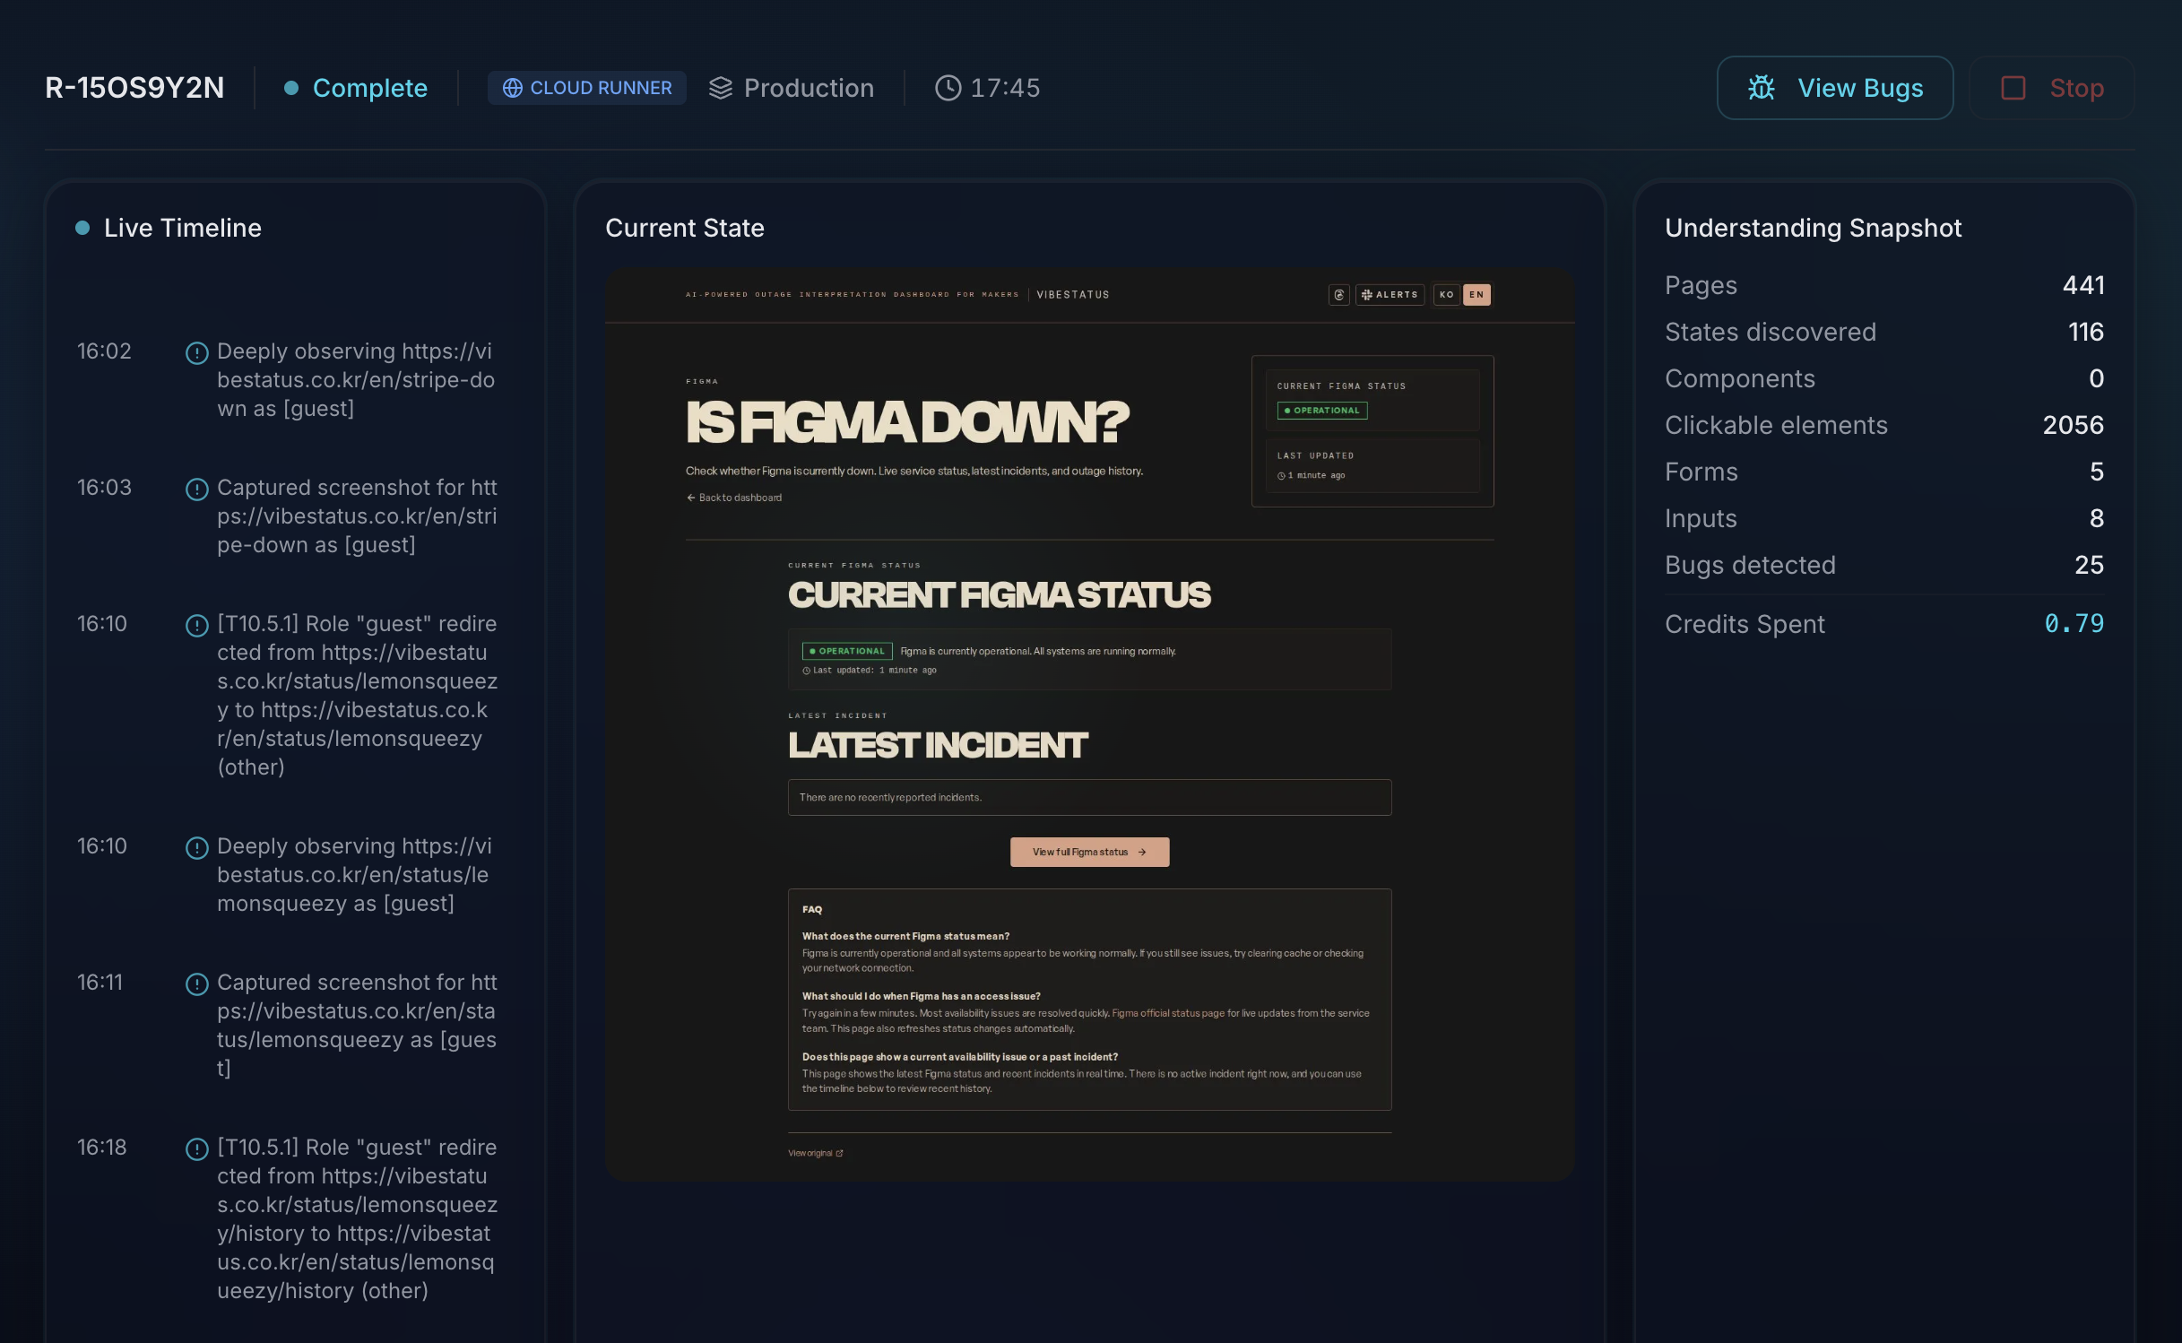2182x1343 pixels.
Task: Click the Cloud Runner globe icon
Action: [x=512, y=88]
